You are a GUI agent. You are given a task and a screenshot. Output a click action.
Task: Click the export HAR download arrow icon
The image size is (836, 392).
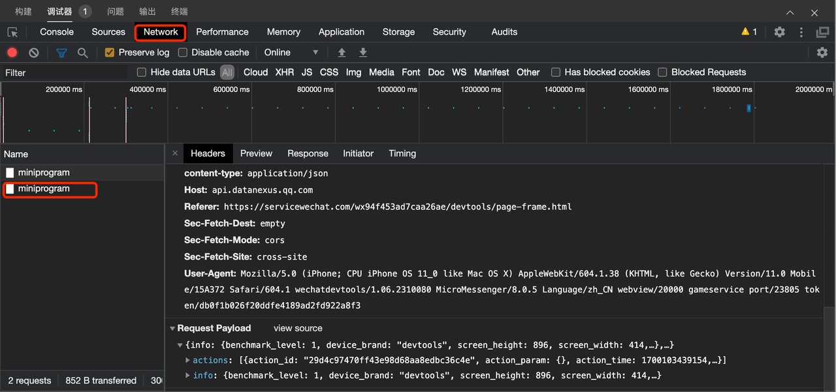coord(363,53)
